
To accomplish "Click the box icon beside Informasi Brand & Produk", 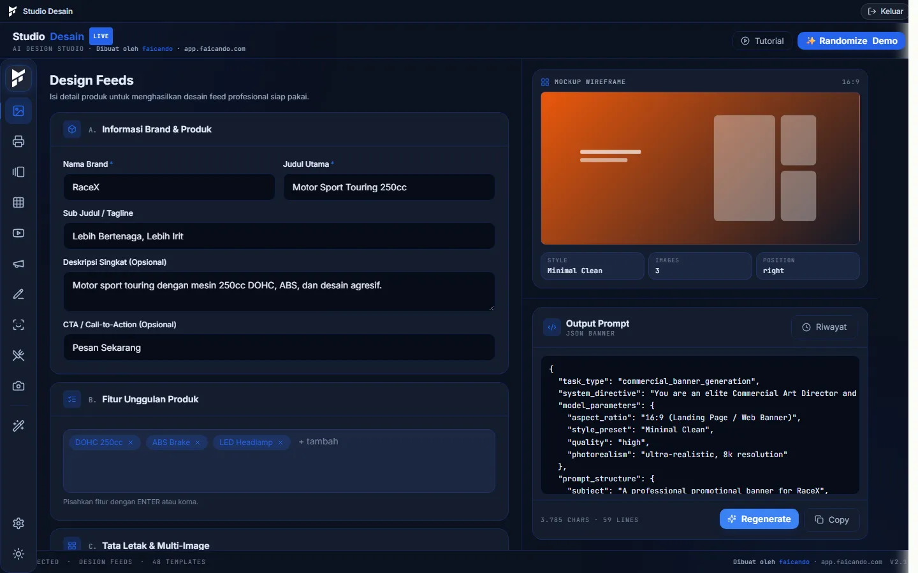I will pyautogui.click(x=72, y=129).
